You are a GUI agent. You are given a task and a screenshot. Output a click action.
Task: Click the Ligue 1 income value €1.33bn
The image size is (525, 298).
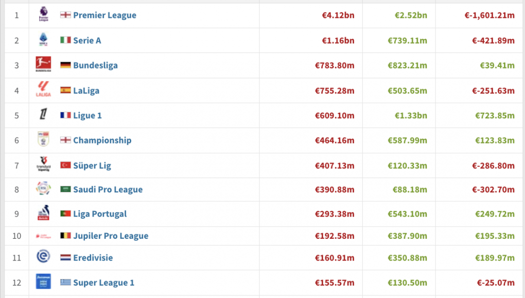click(x=411, y=115)
